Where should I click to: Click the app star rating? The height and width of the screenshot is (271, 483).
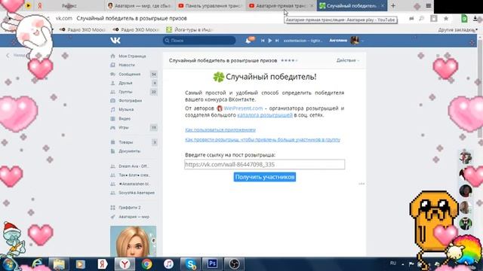pos(289,60)
